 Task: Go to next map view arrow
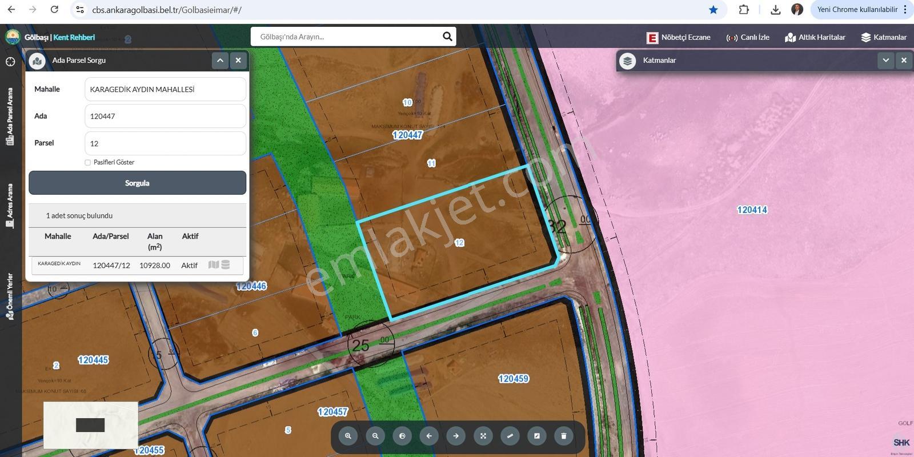(x=456, y=436)
